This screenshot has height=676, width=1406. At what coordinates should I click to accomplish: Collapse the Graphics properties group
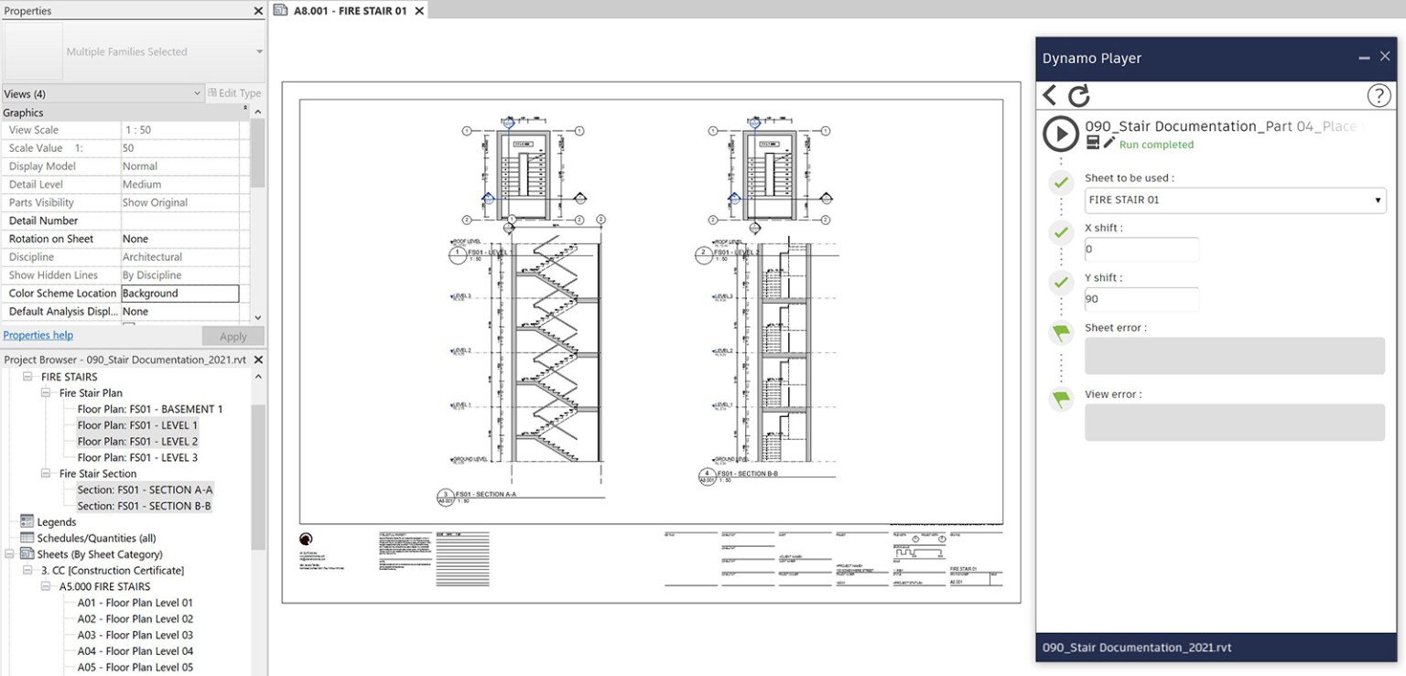coord(244,110)
